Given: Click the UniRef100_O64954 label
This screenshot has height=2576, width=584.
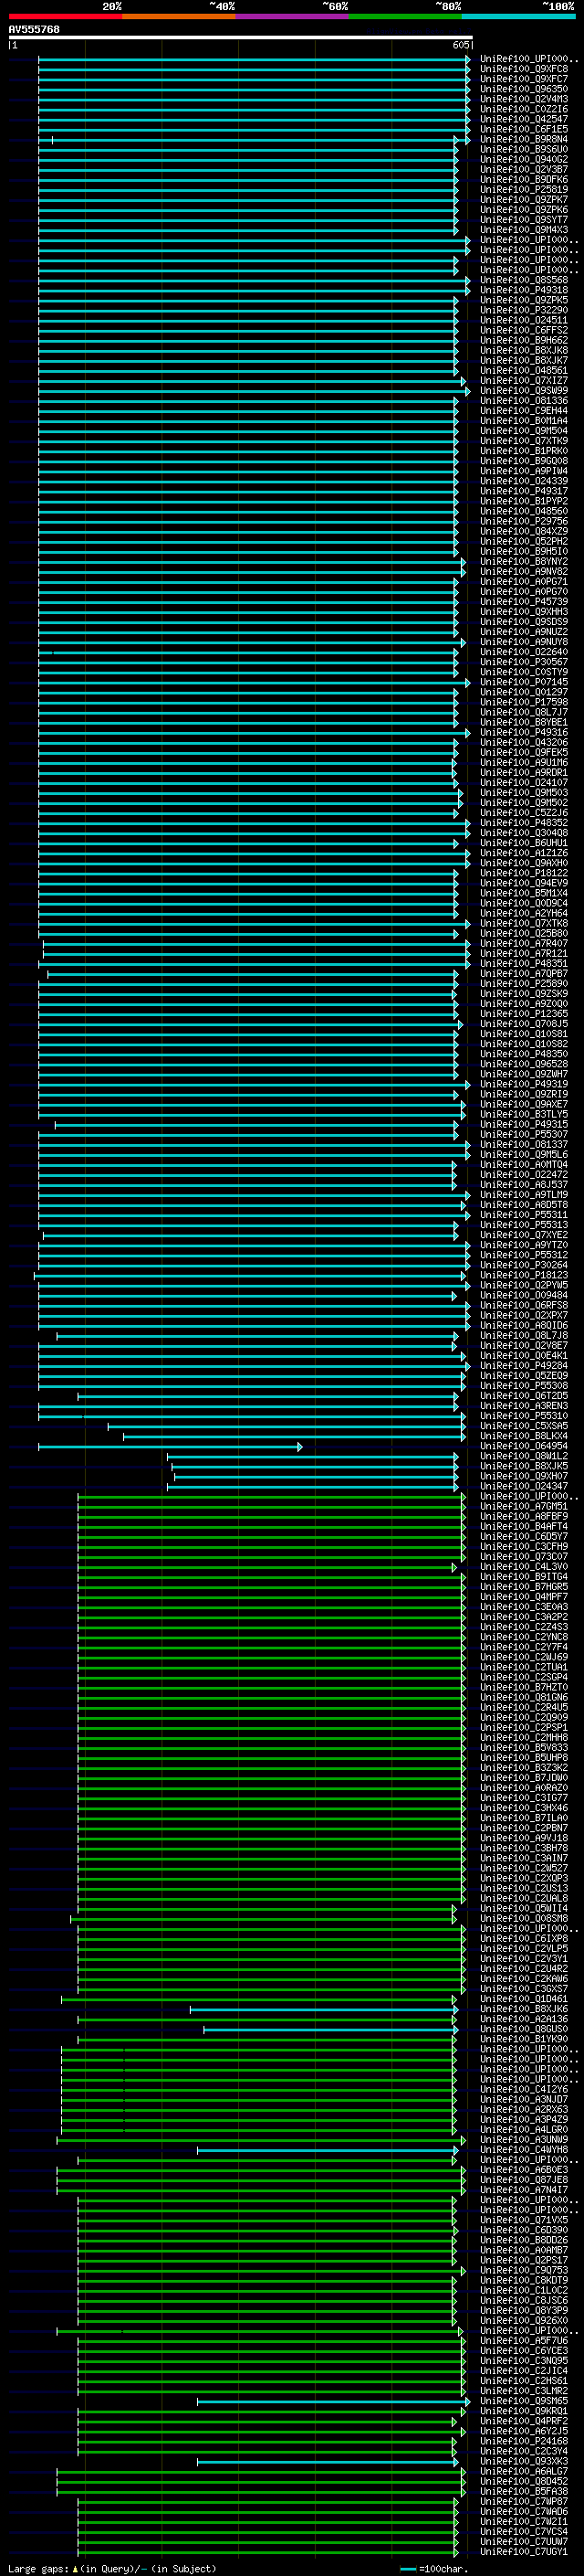Looking at the screenshot, I should point(524,1446).
